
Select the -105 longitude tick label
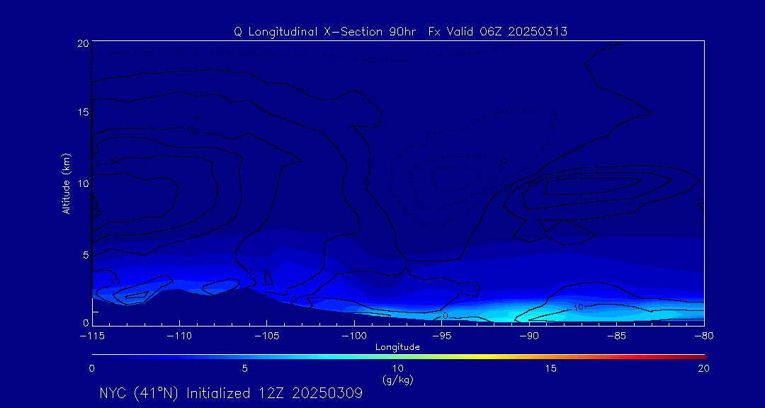pyautogui.click(x=267, y=336)
